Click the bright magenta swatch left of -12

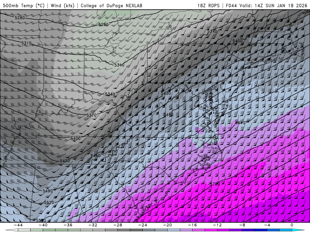click(211, 230)
